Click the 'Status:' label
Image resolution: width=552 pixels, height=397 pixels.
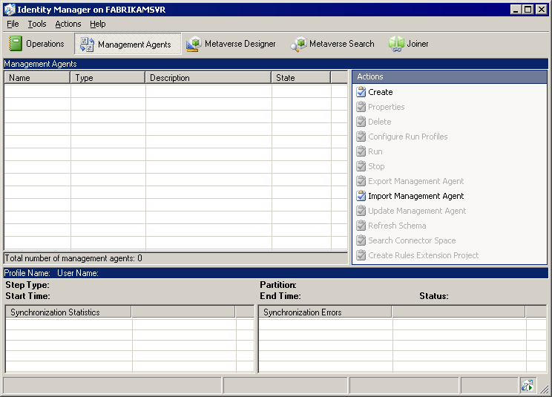coord(434,296)
